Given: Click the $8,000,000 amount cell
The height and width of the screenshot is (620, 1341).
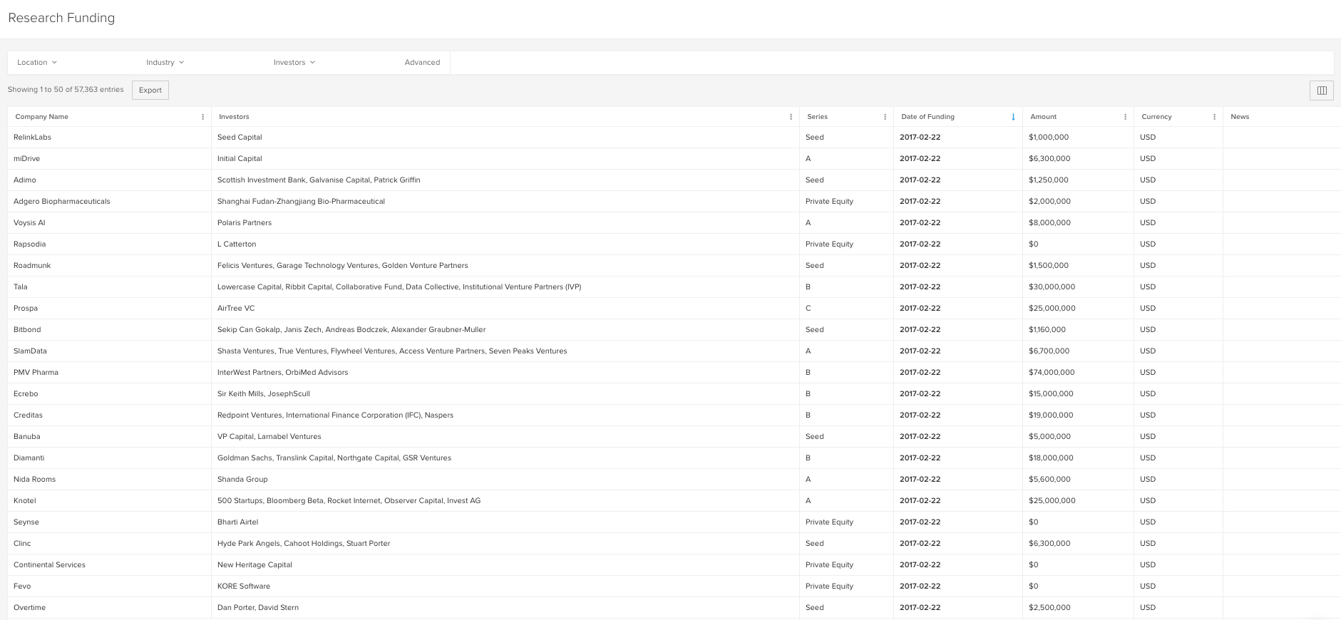Looking at the screenshot, I should tap(1078, 222).
